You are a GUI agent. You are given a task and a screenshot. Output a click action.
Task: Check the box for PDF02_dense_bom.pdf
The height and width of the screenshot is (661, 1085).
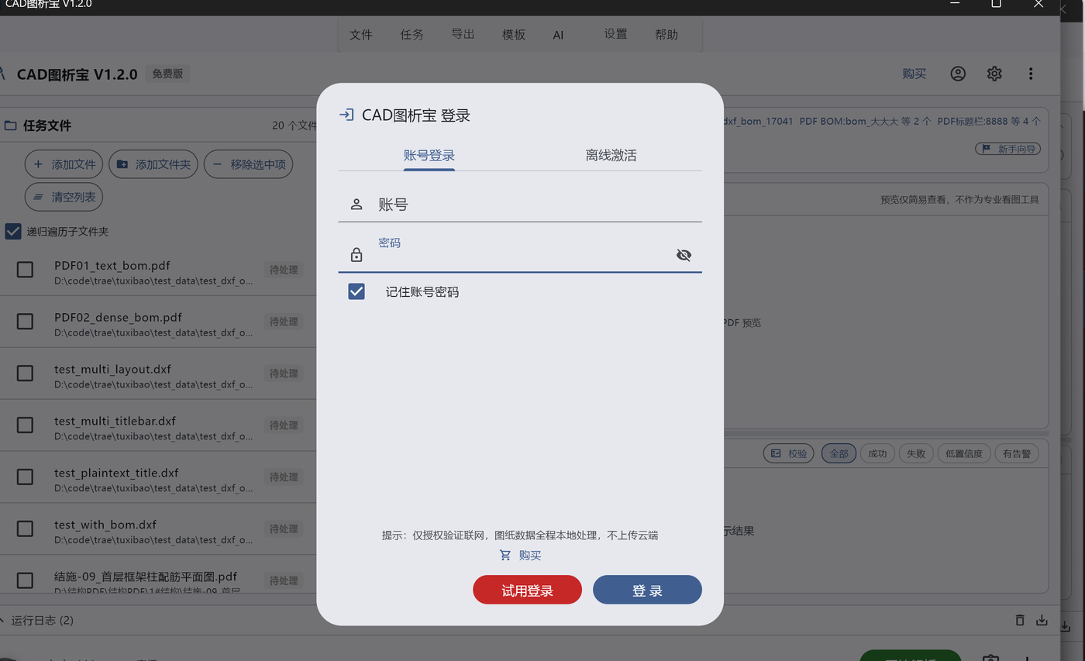pyautogui.click(x=25, y=321)
